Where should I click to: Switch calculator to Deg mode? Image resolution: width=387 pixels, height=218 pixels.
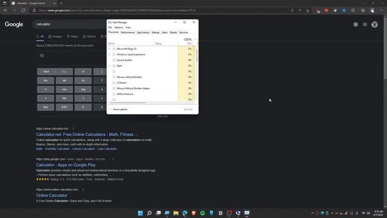[64, 71]
